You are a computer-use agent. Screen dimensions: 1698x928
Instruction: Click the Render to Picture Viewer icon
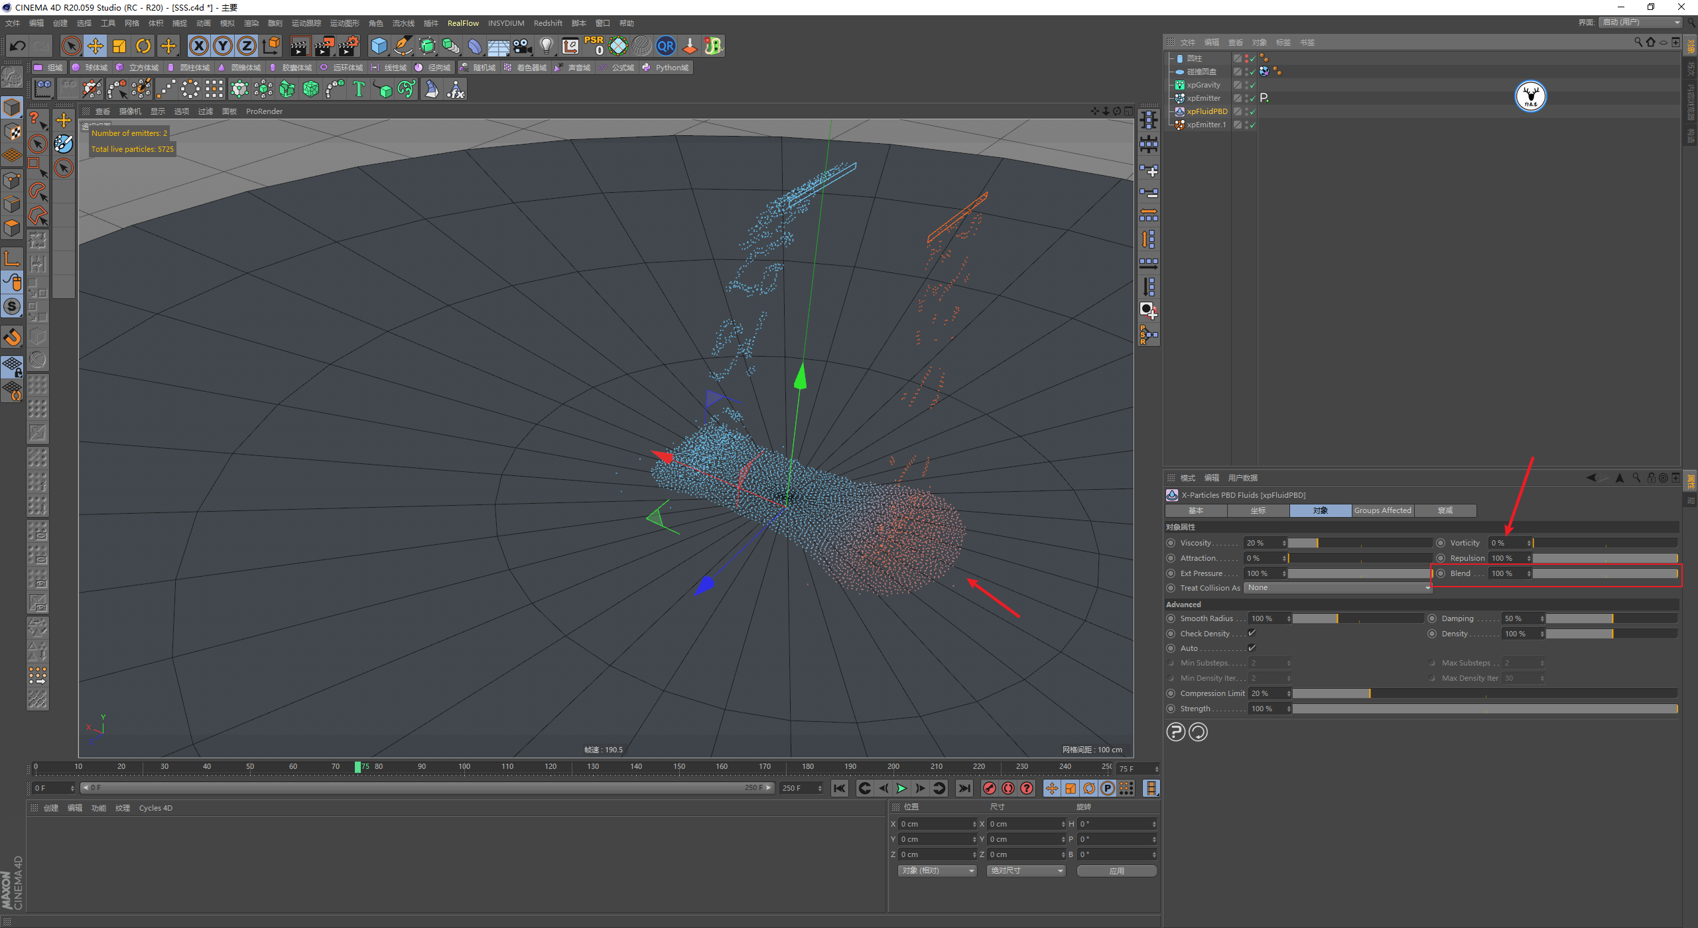(x=324, y=46)
